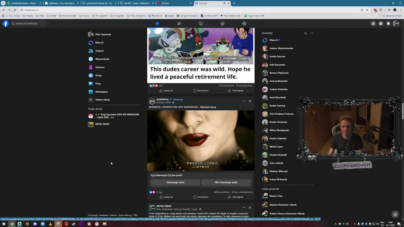Click the Facebook logo icon
Viewport: 404px width, 227px height.
coord(6,23)
